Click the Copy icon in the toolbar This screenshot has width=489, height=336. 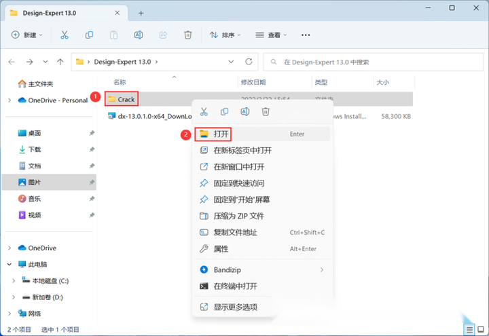(89, 35)
